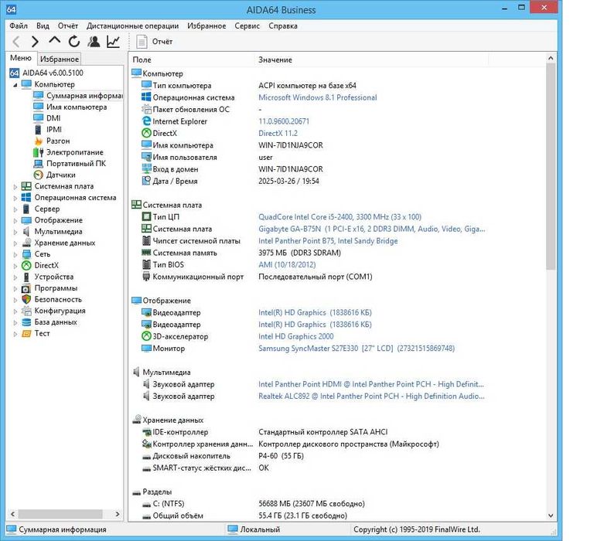Open the graph chart toolbar icon

113,41
